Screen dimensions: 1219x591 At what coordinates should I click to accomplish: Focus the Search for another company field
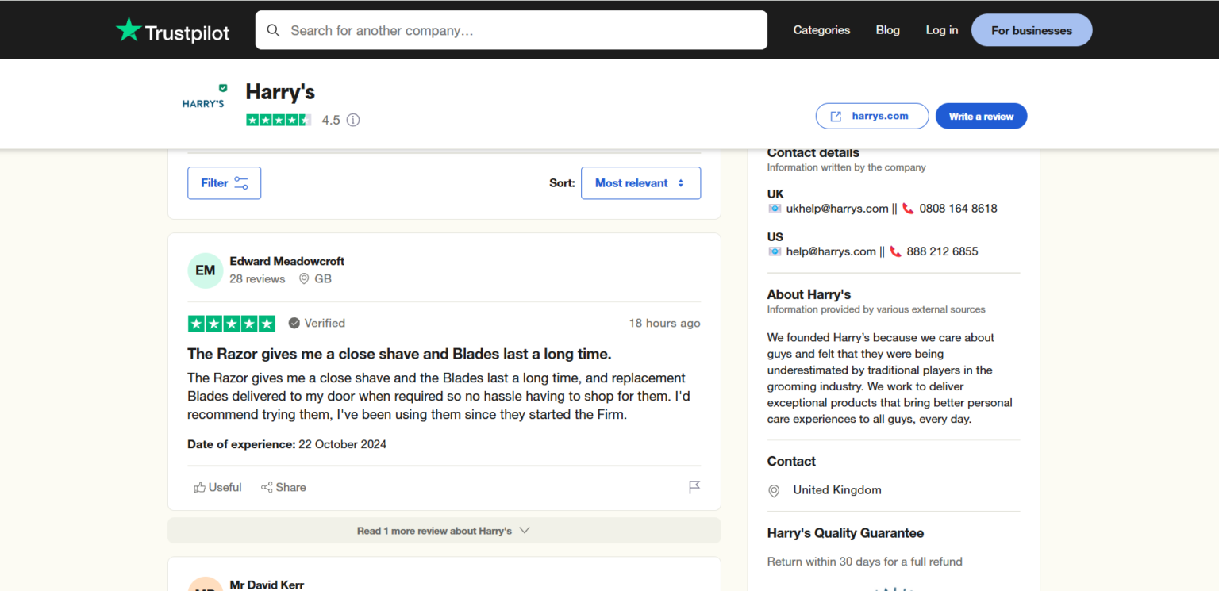pos(524,30)
